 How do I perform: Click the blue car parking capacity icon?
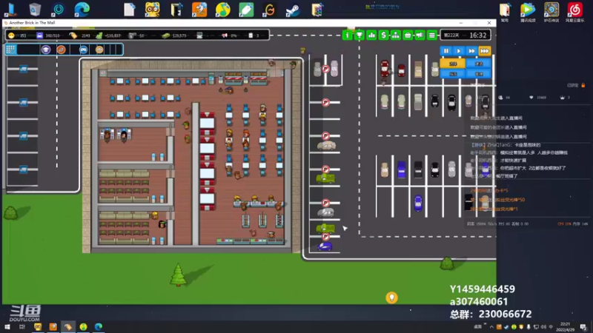(x=40, y=36)
